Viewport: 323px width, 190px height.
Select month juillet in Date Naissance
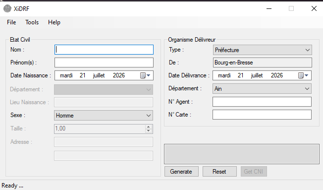[x=99, y=75]
